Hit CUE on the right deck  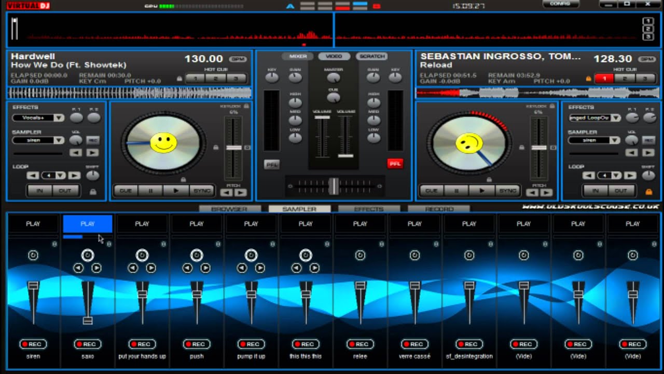pyautogui.click(x=432, y=191)
